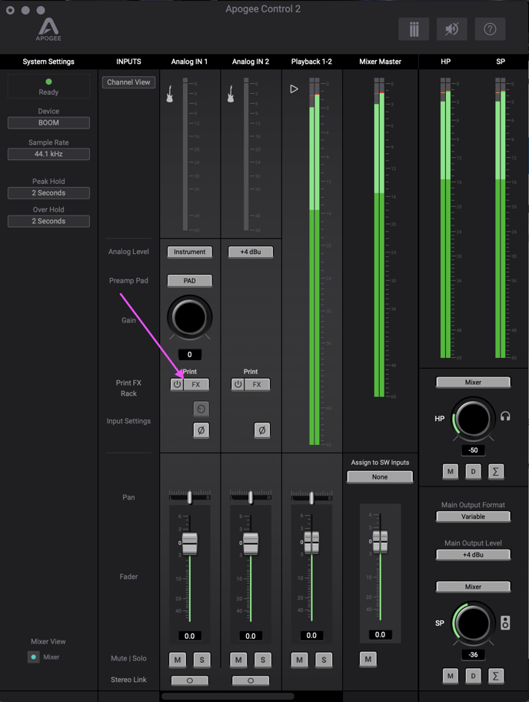This screenshot has width=529, height=702.
Task: Click the mute speaker toolbar icon
Action: (x=451, y=29)
